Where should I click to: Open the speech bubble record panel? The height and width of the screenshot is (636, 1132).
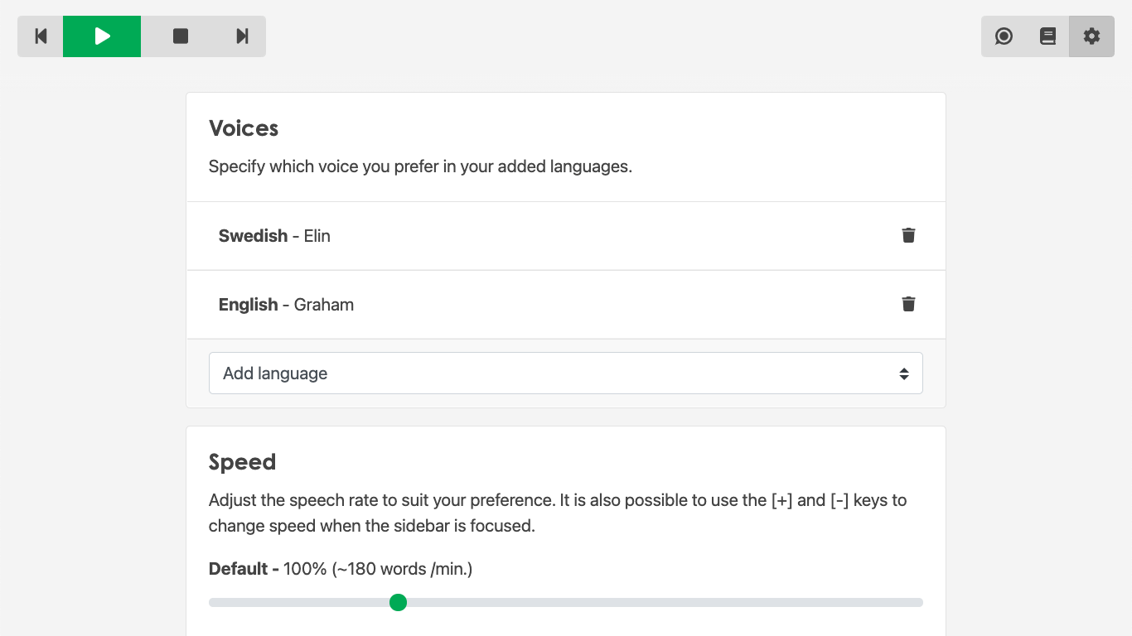point(1004,36)
